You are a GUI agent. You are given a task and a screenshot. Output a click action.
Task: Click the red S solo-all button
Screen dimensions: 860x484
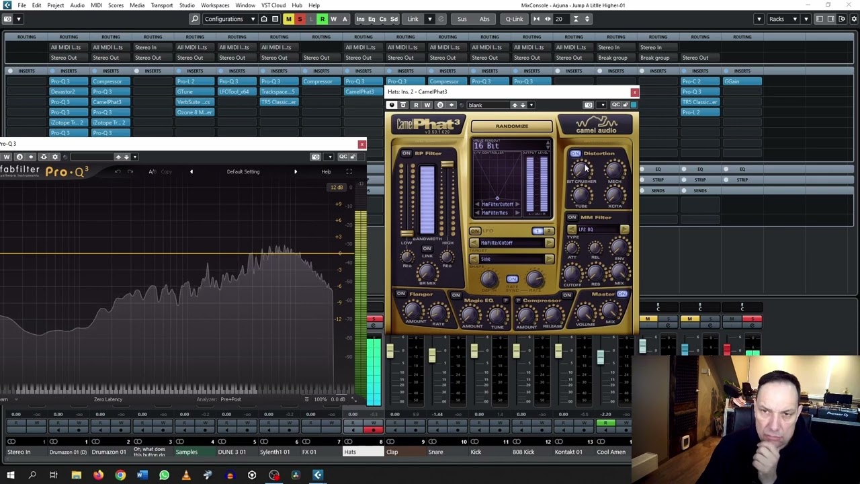(300, 19)
